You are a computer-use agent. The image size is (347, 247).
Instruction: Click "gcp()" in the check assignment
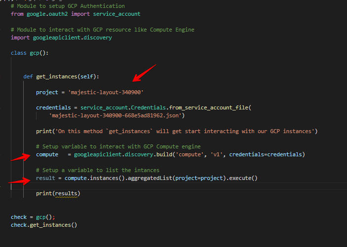click(x=44, y=217)
